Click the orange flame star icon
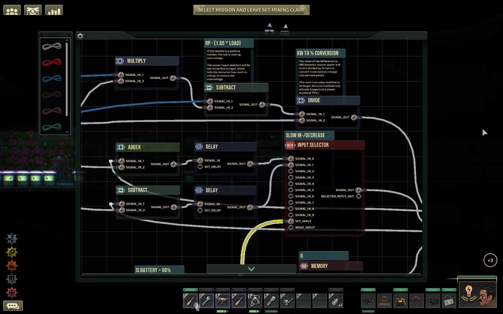The image size is (503, 314). pos(12,266)
